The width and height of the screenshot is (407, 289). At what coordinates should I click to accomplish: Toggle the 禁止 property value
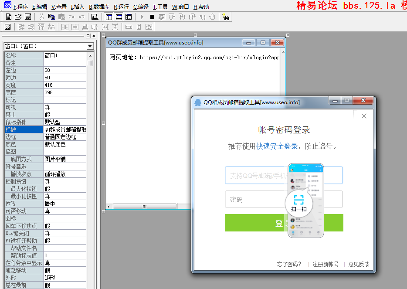pos(65,115)
